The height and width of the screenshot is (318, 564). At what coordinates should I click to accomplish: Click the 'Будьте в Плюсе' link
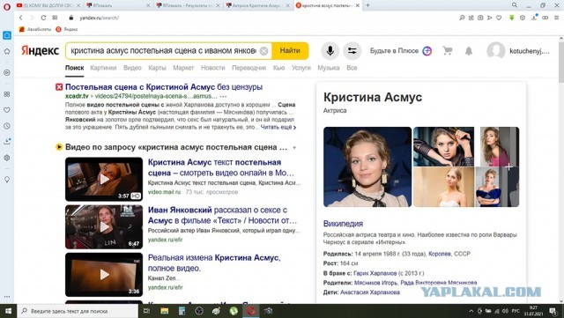click(x=394, y=51)
